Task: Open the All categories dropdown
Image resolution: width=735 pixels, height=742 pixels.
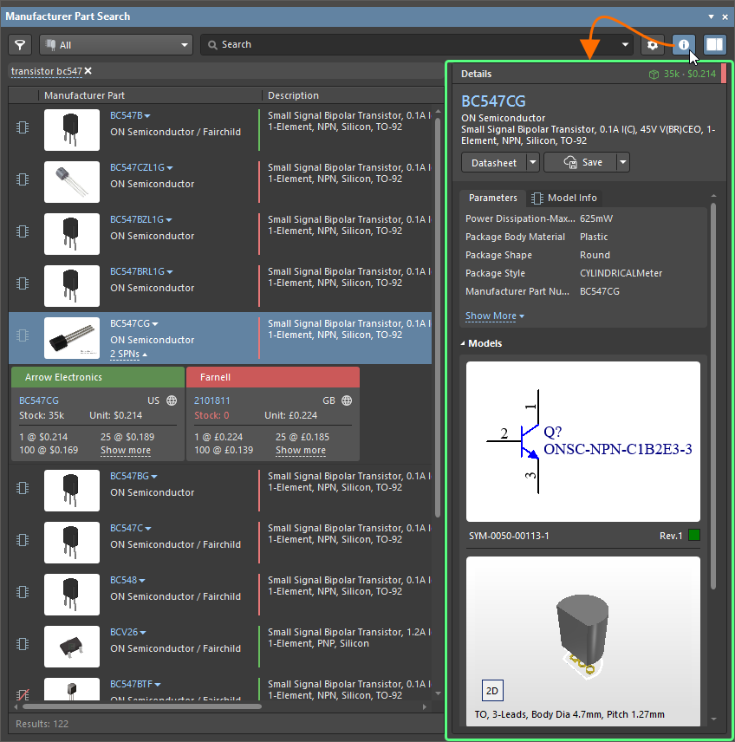Action: tap(115, 44)
